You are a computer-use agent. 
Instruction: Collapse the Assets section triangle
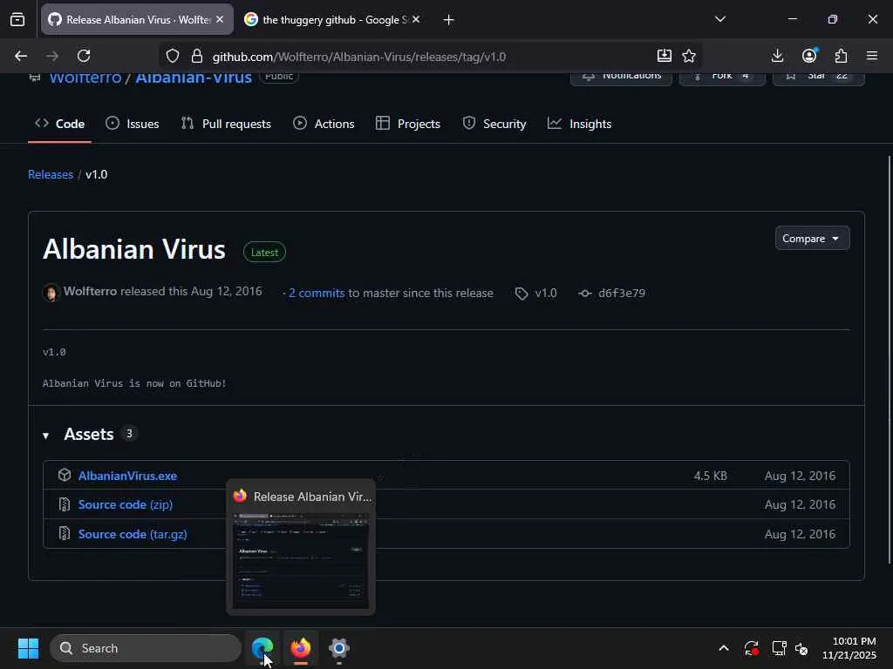[45, 436]
